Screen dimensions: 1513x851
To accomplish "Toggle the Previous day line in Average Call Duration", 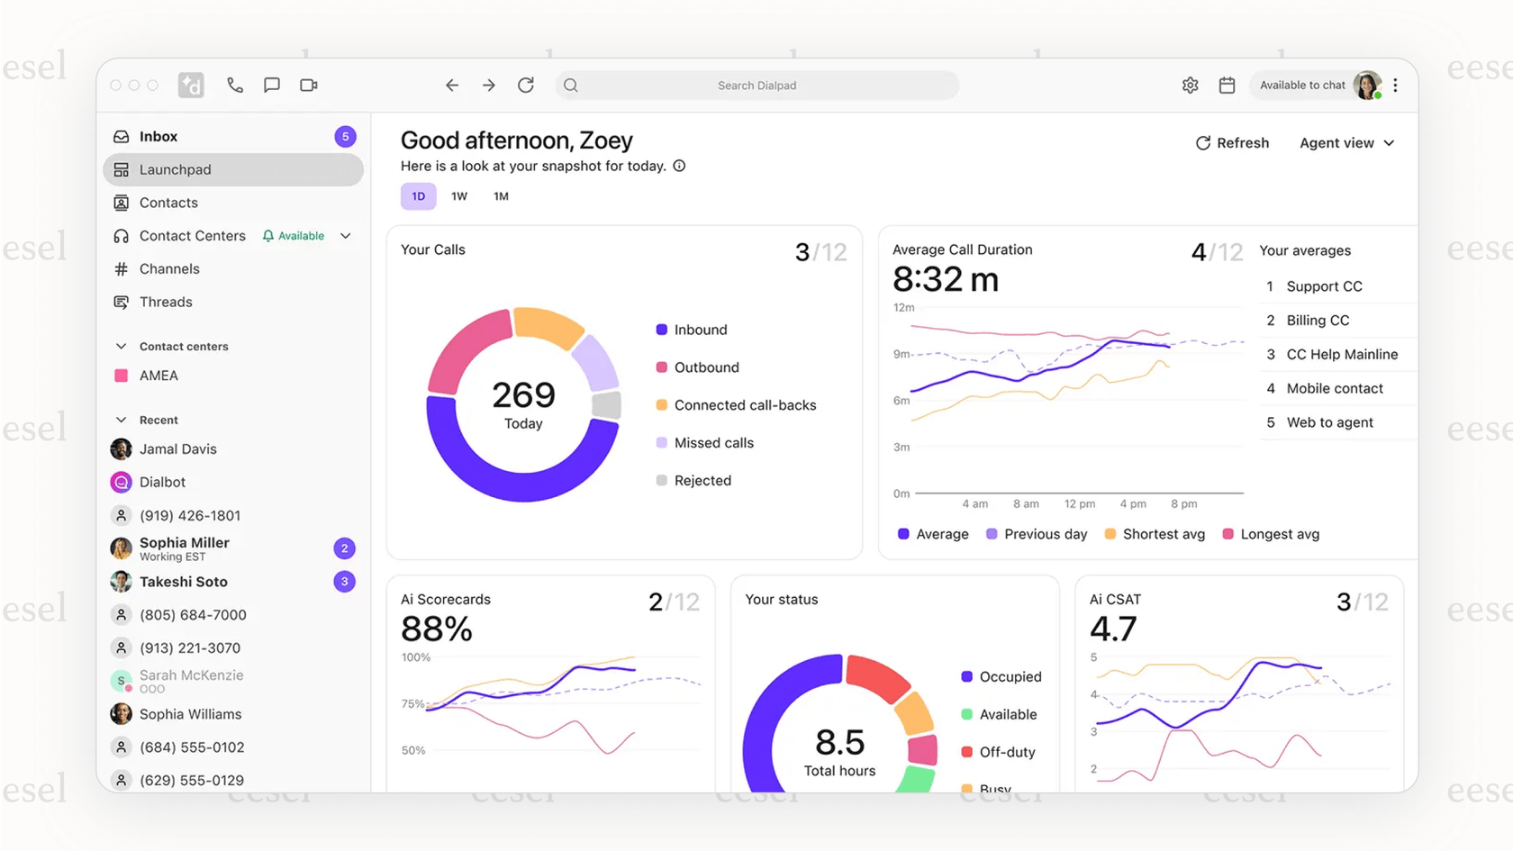I will point(1036,533).
